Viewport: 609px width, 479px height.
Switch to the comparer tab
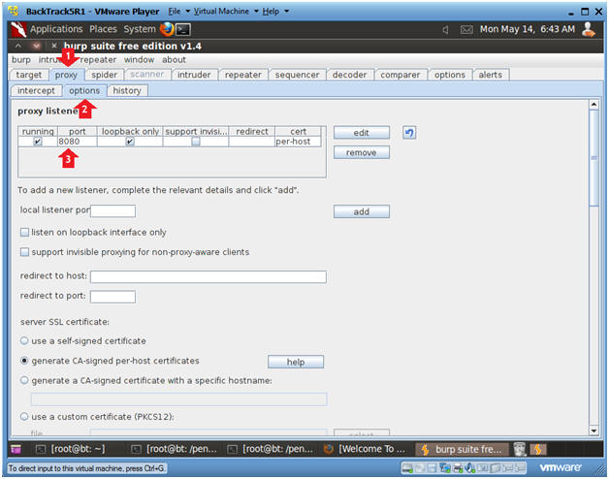pyautogui.click(x=401, y=75)
